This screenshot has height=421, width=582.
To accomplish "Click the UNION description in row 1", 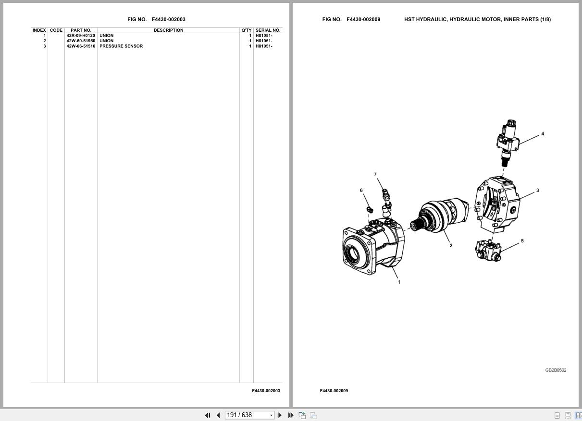I will (x=107, y=36).
